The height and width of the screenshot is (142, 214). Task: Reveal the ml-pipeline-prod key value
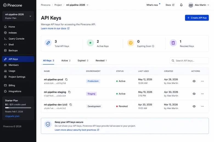click(x=194, y=81)
